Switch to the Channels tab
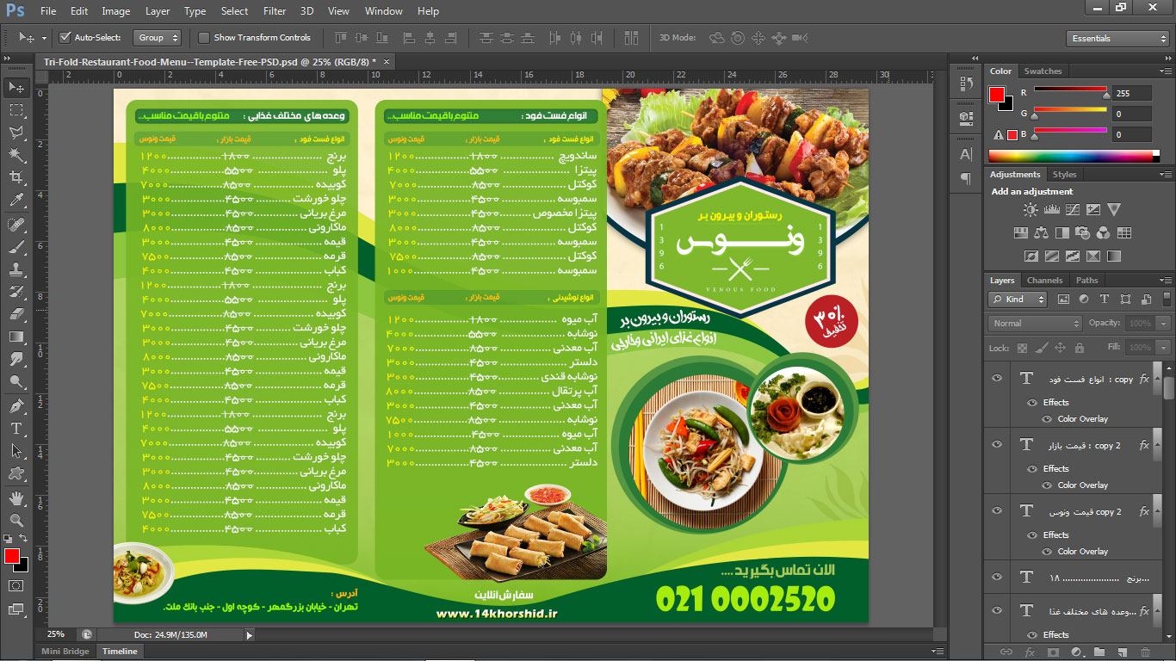This screenshot has height=661, width=1176. pos(1044,281)
